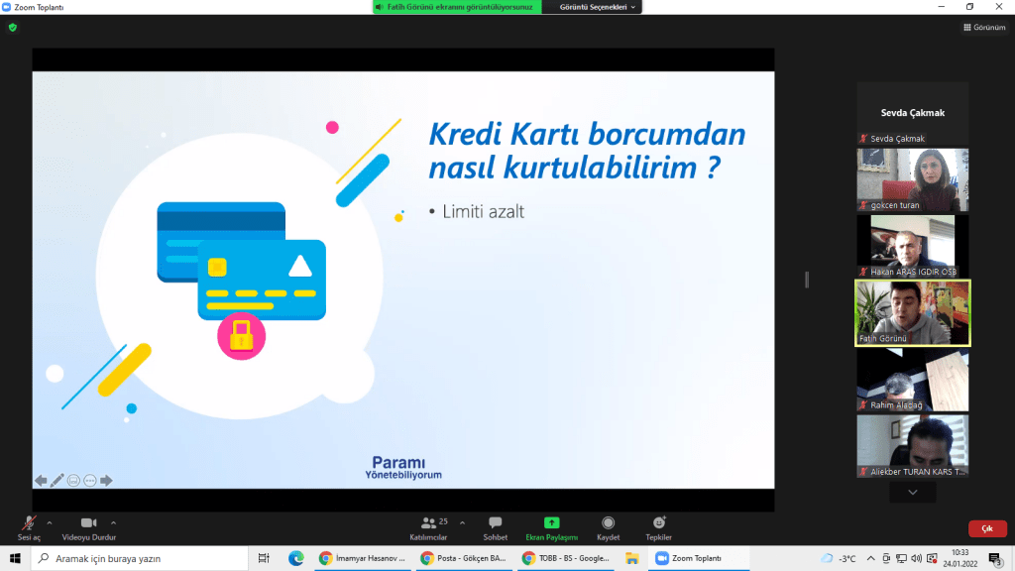Open Microsoft Edge from the taskbar
1015x571 pixels.
click(295, 558)
